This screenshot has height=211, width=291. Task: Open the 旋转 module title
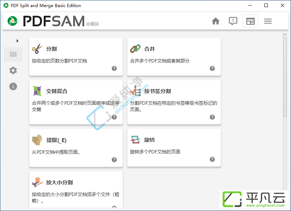[149, 140]
